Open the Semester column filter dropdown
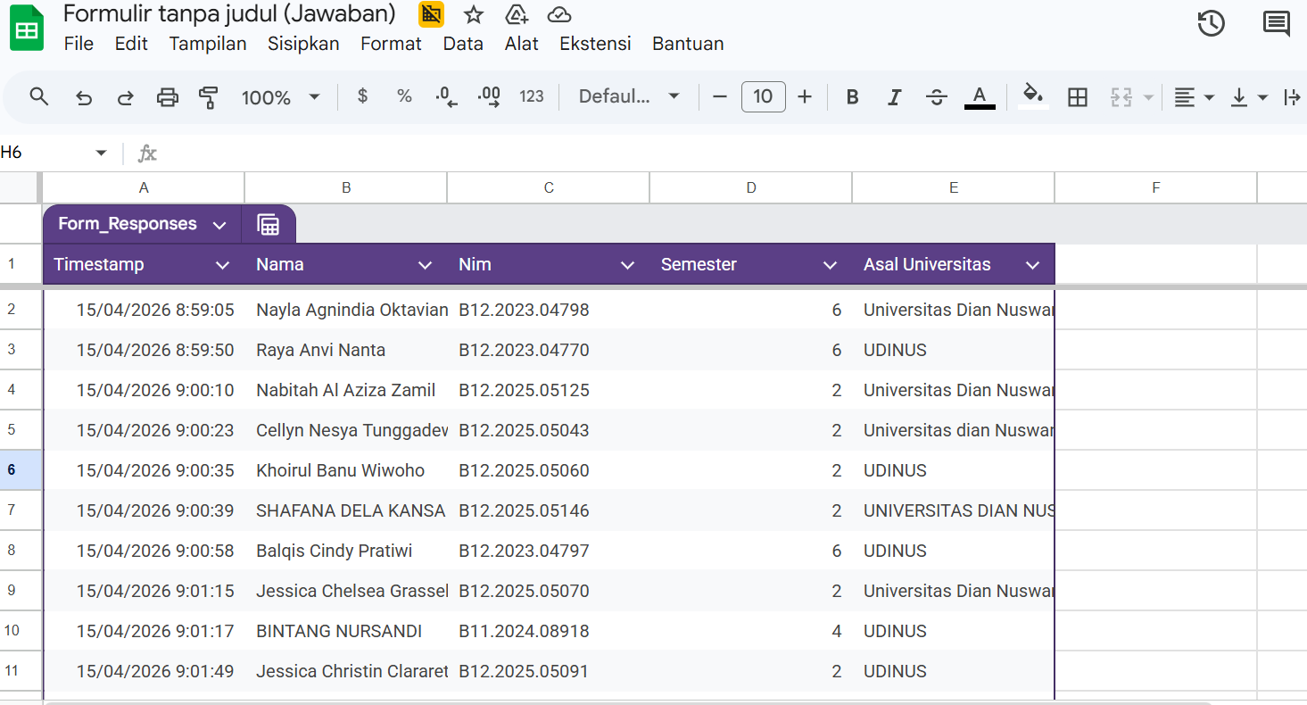Screen dimensions: 1307x705 pyautogui.click(x=830, y=265)
